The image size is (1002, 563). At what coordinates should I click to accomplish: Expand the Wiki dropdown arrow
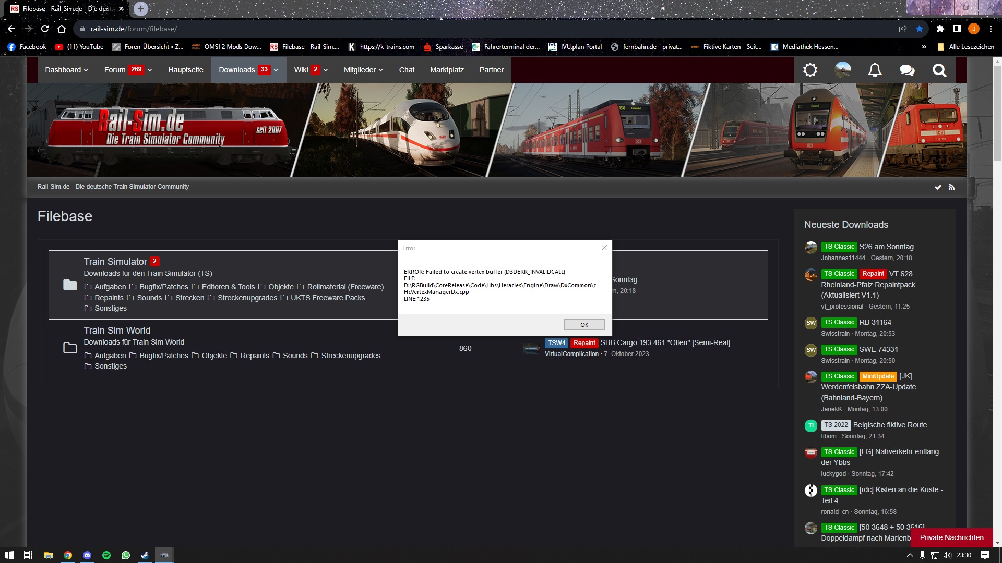click(326, 70)
